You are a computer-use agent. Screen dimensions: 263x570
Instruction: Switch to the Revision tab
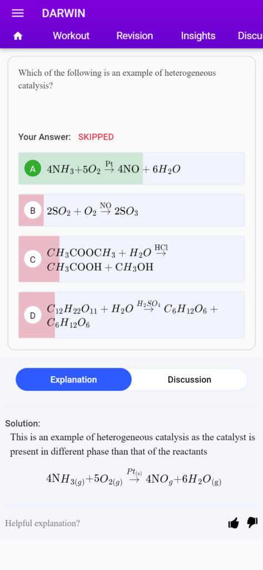click(x=135, y=36)
